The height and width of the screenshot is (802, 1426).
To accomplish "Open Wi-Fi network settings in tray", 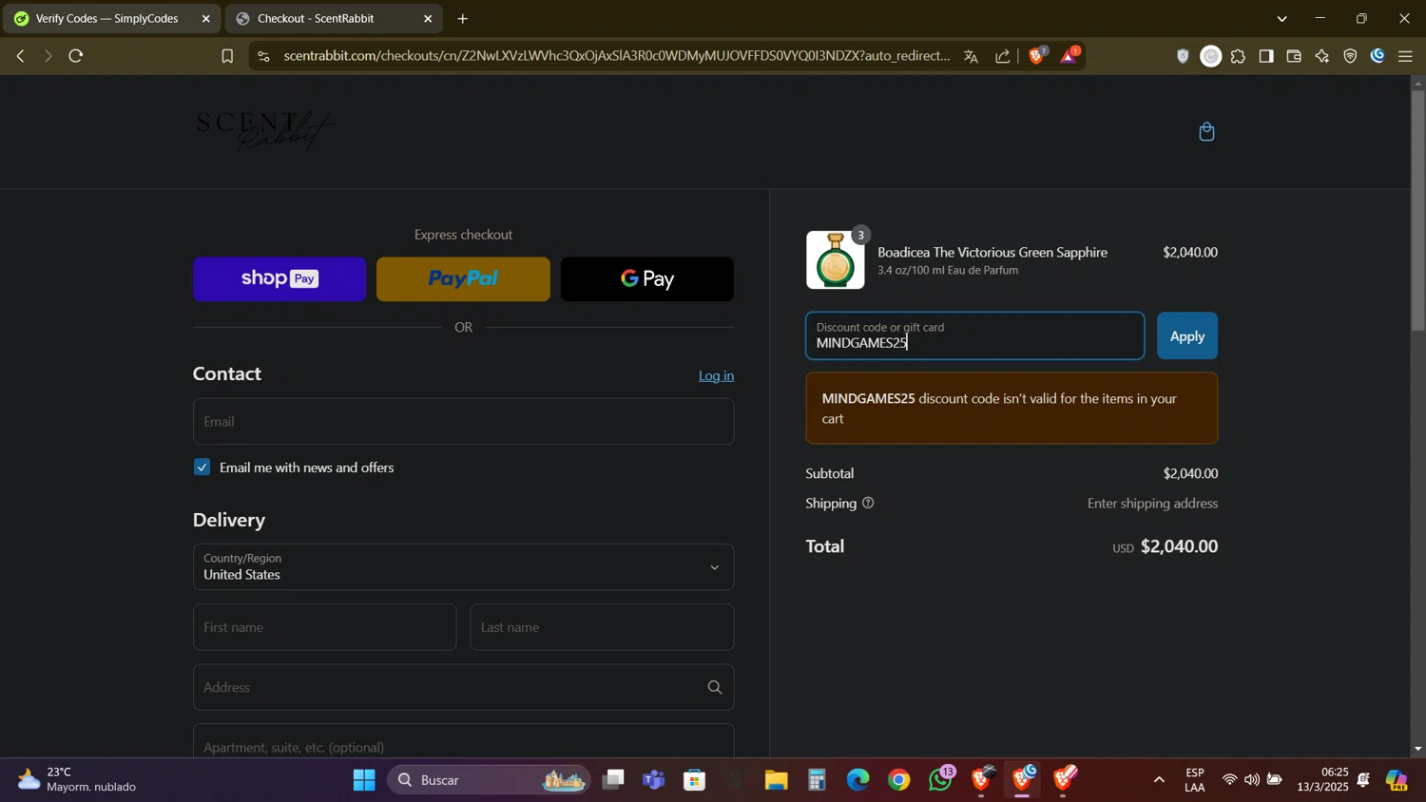I will click(1229, 780).
